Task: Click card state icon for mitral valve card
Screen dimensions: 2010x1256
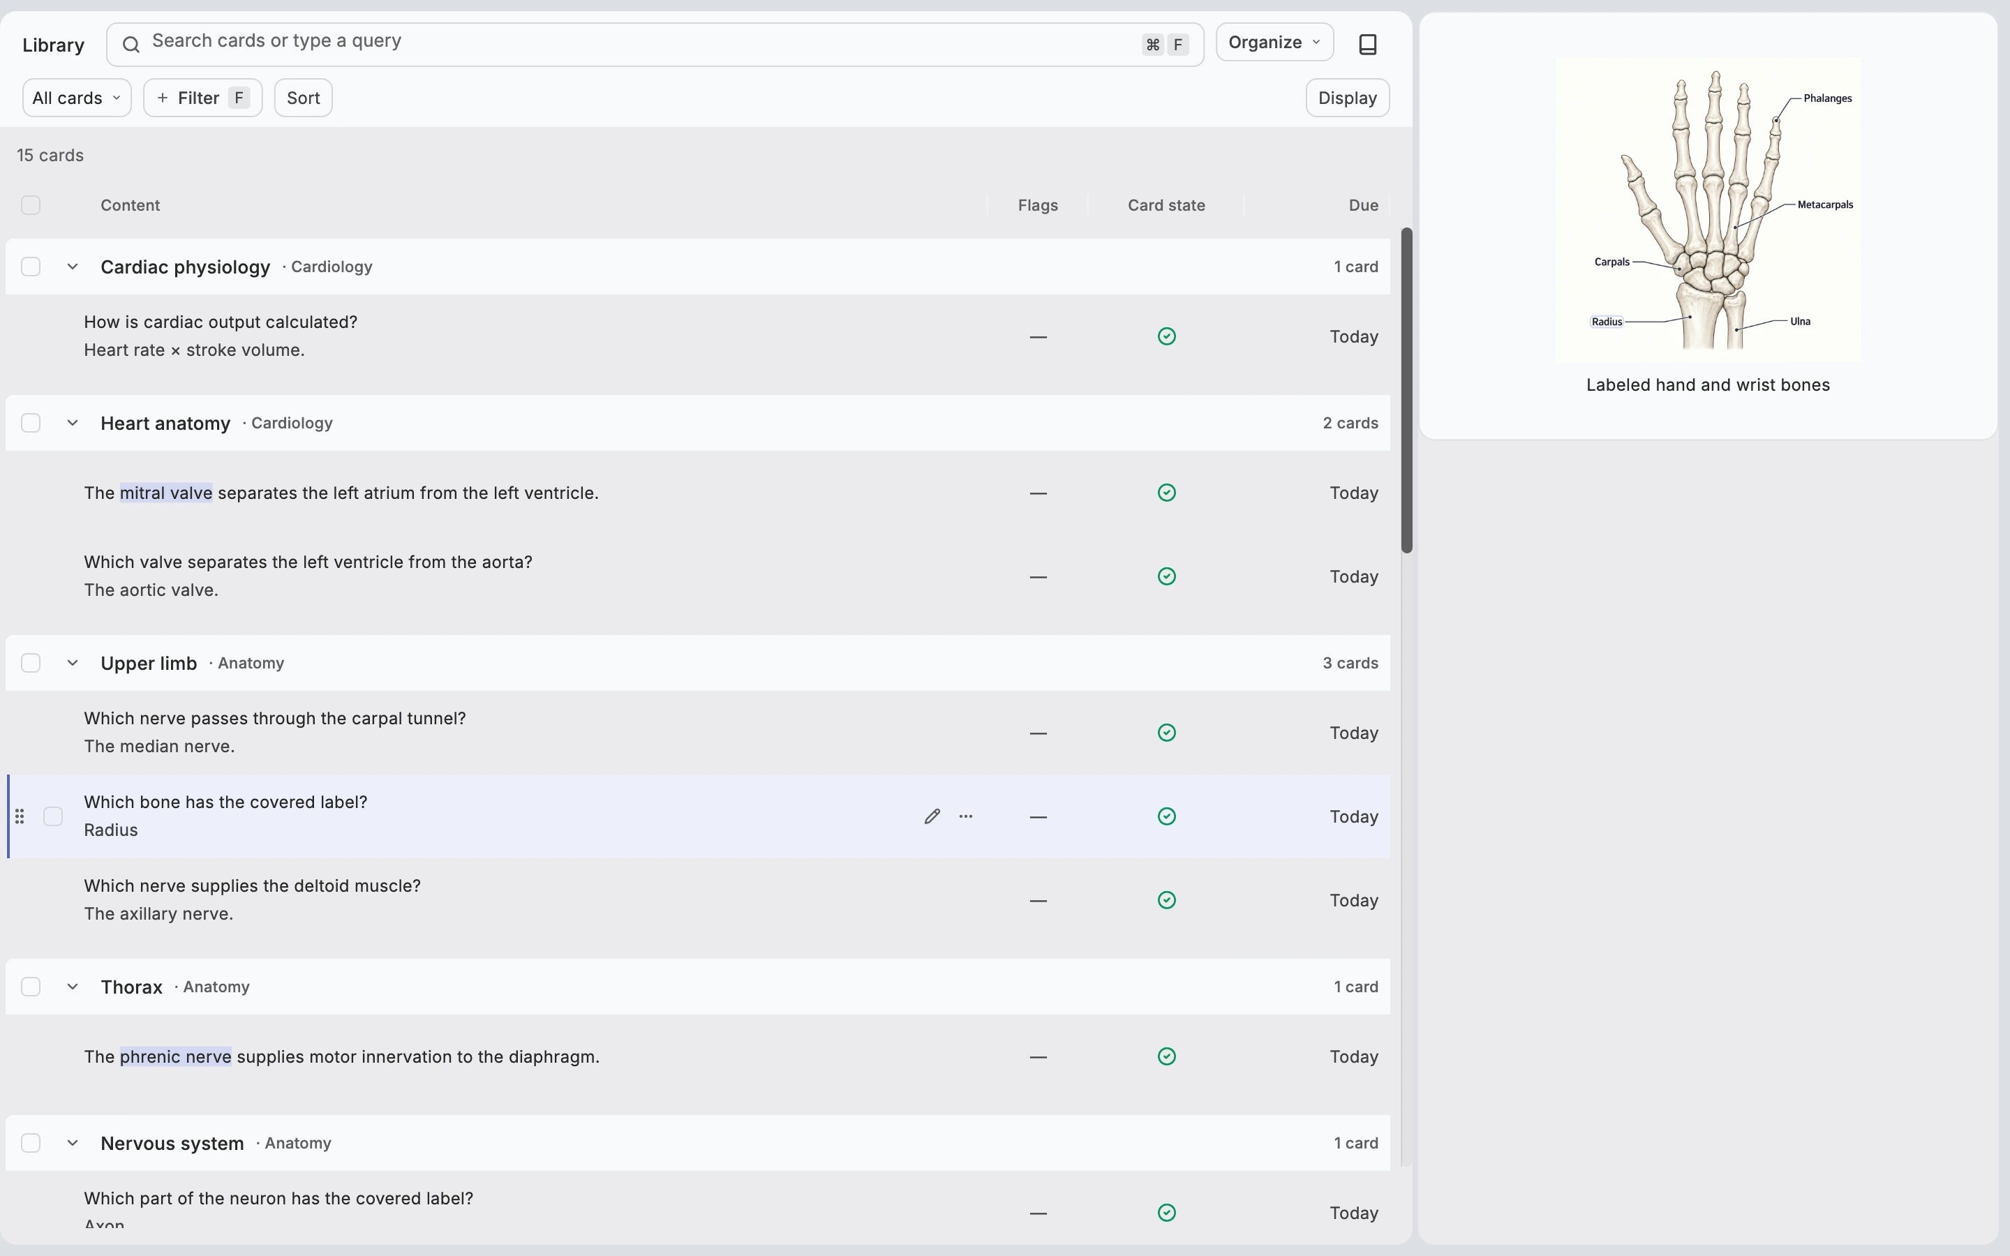Action: 1166,493
